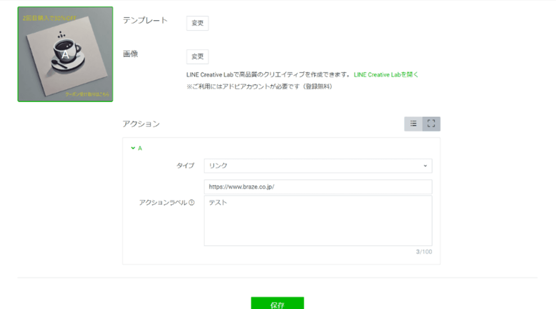Click the arrow on the タイプ dropdown

click(425, 166)
